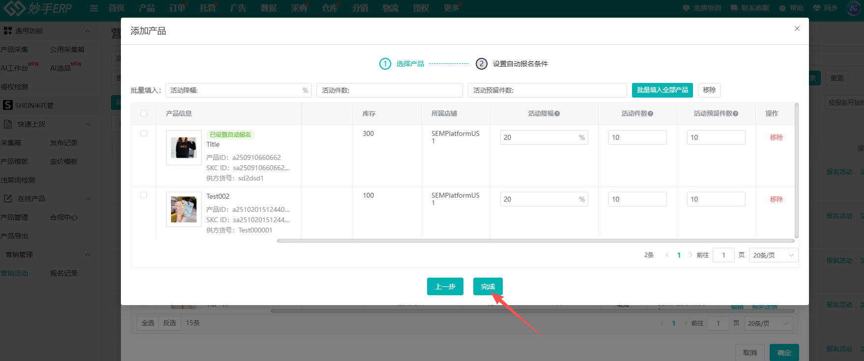Viewport: 864px width, 361px height.
Task: Edit 活动件数 value for Title row
Action: pos(637,137)
